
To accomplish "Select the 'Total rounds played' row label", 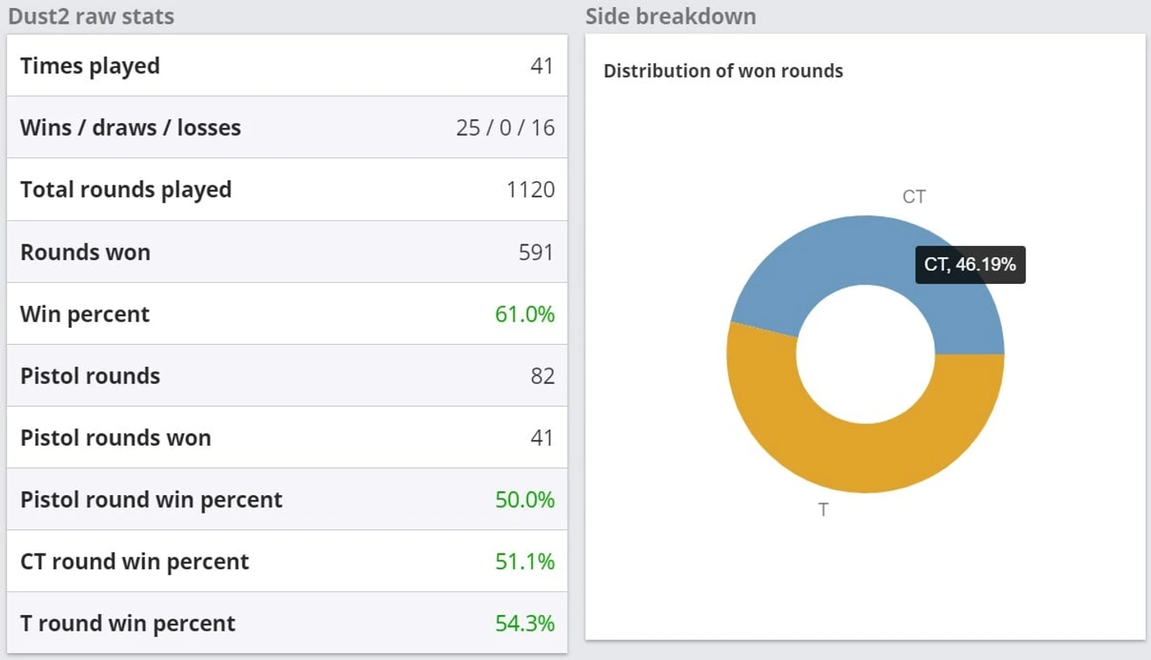I will 125,189.
